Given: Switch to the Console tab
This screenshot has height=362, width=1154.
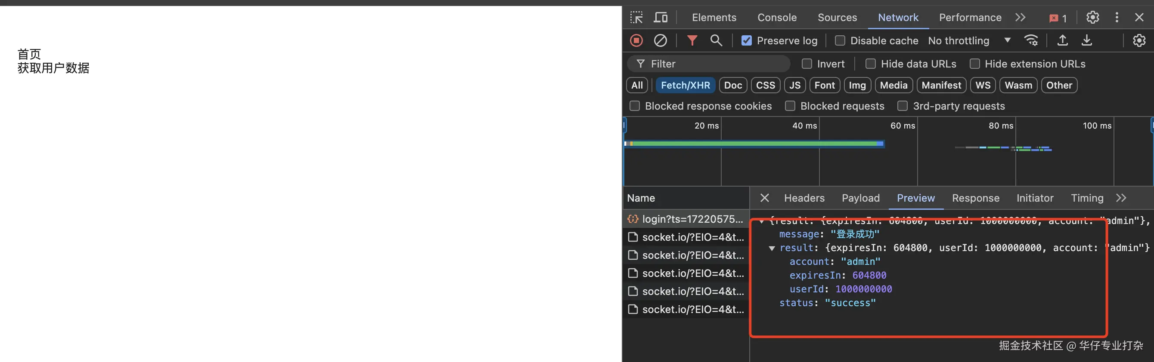Looking at the screenshot, I should (x=777, y=18).
